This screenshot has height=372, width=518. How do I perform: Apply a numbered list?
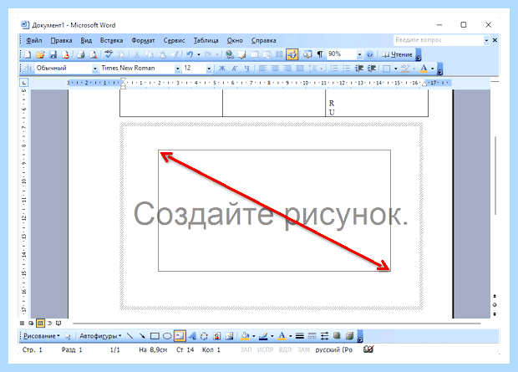pos(334,69)
